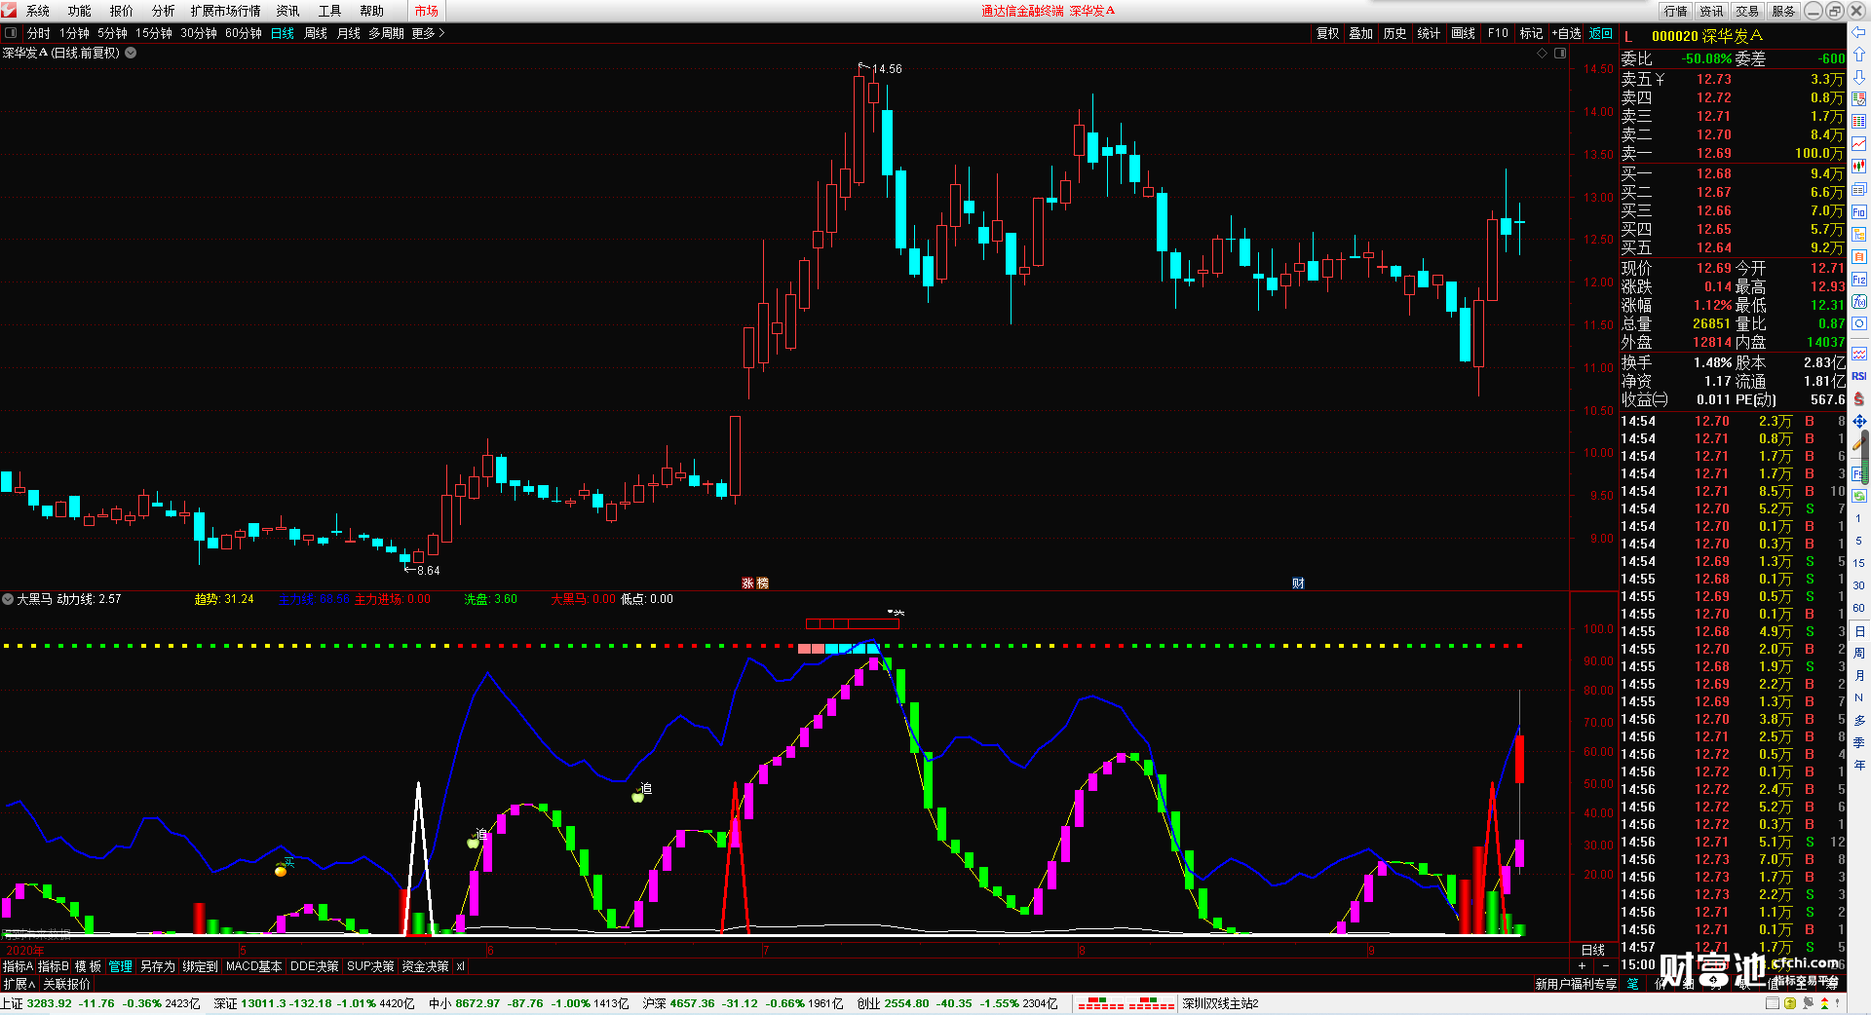Select the candlestick chart sidebar icon

point(1859,167)
